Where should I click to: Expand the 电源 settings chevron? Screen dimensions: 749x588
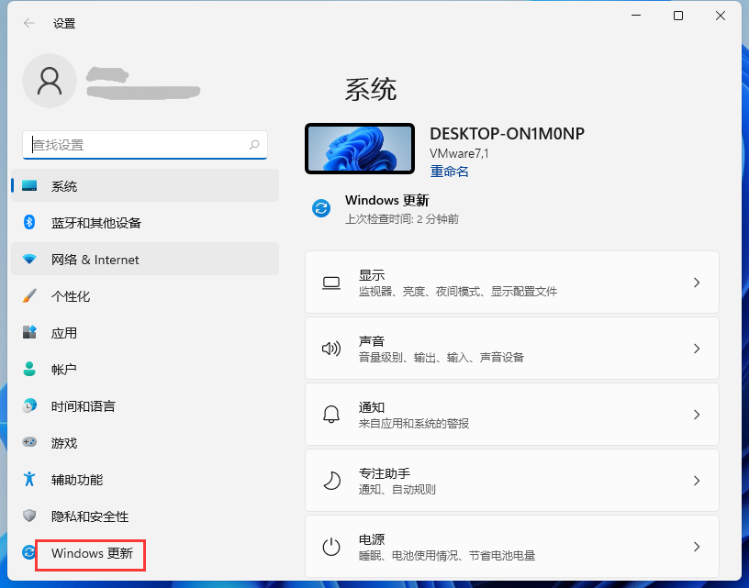696,547
